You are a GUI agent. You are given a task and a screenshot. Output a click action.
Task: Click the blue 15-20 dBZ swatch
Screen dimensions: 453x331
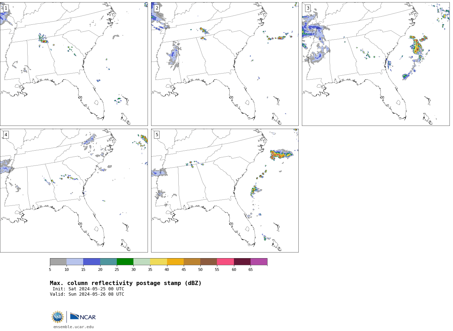pos(92,262)
